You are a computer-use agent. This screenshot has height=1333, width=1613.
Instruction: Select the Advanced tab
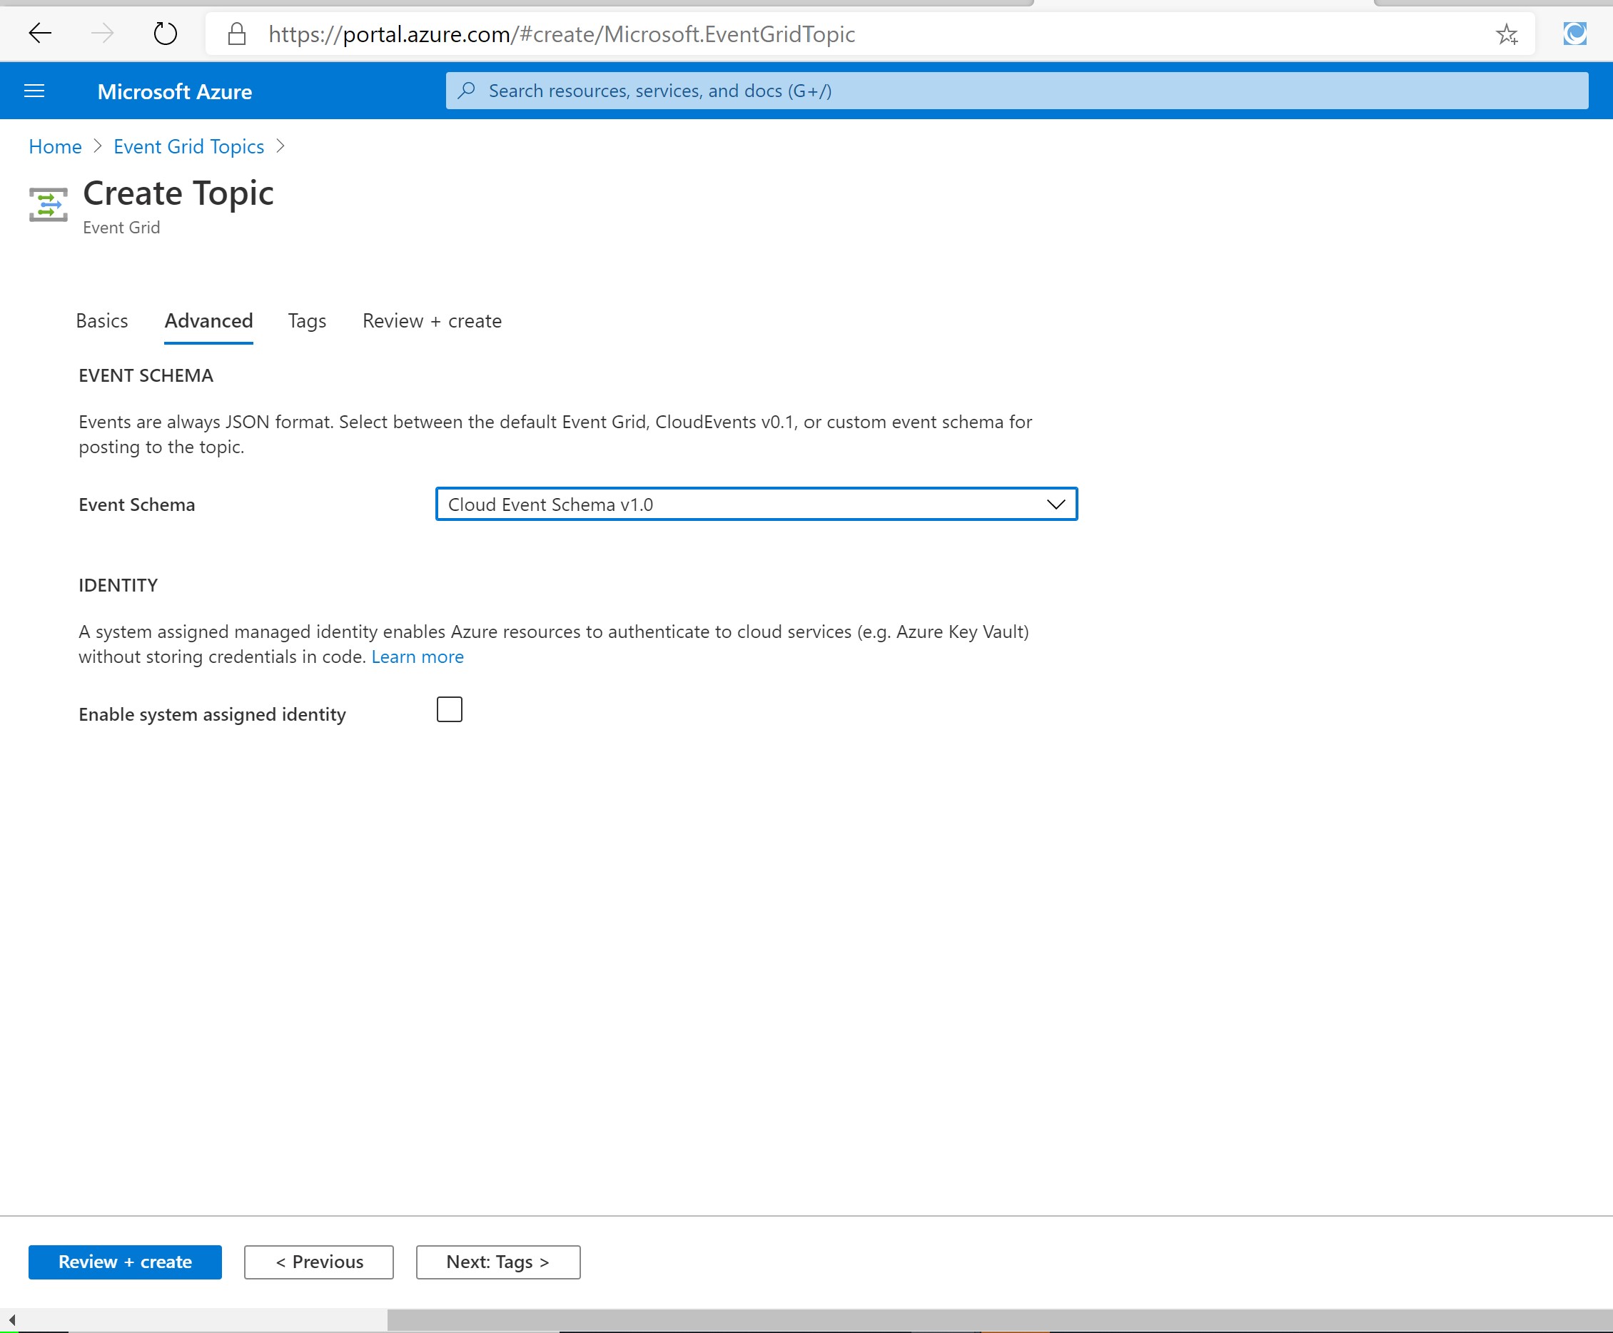[209, 321]
